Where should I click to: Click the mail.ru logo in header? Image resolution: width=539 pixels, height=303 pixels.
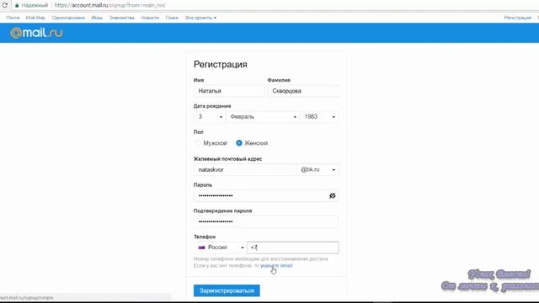tap(36, 33)
